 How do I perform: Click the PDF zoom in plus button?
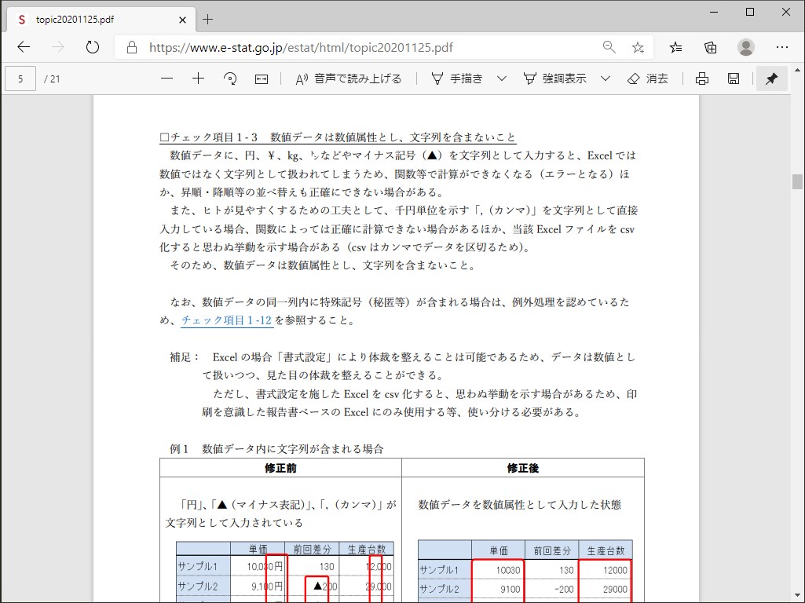pos(199,79)
